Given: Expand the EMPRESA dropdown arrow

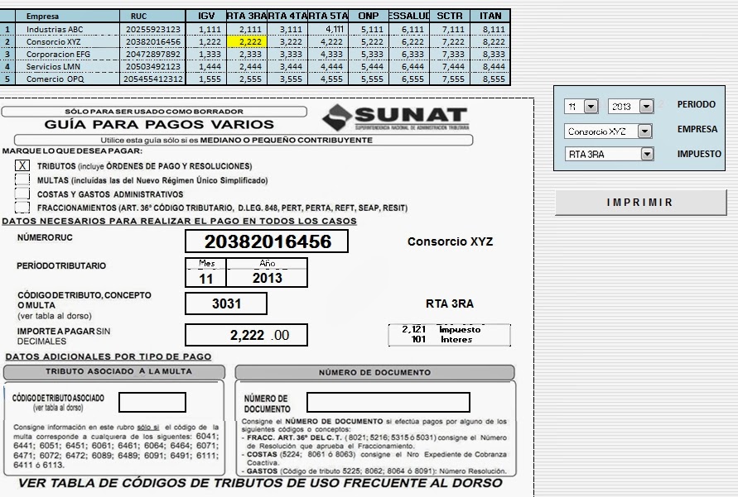Looking at the screenshot, I should (644, 131).
